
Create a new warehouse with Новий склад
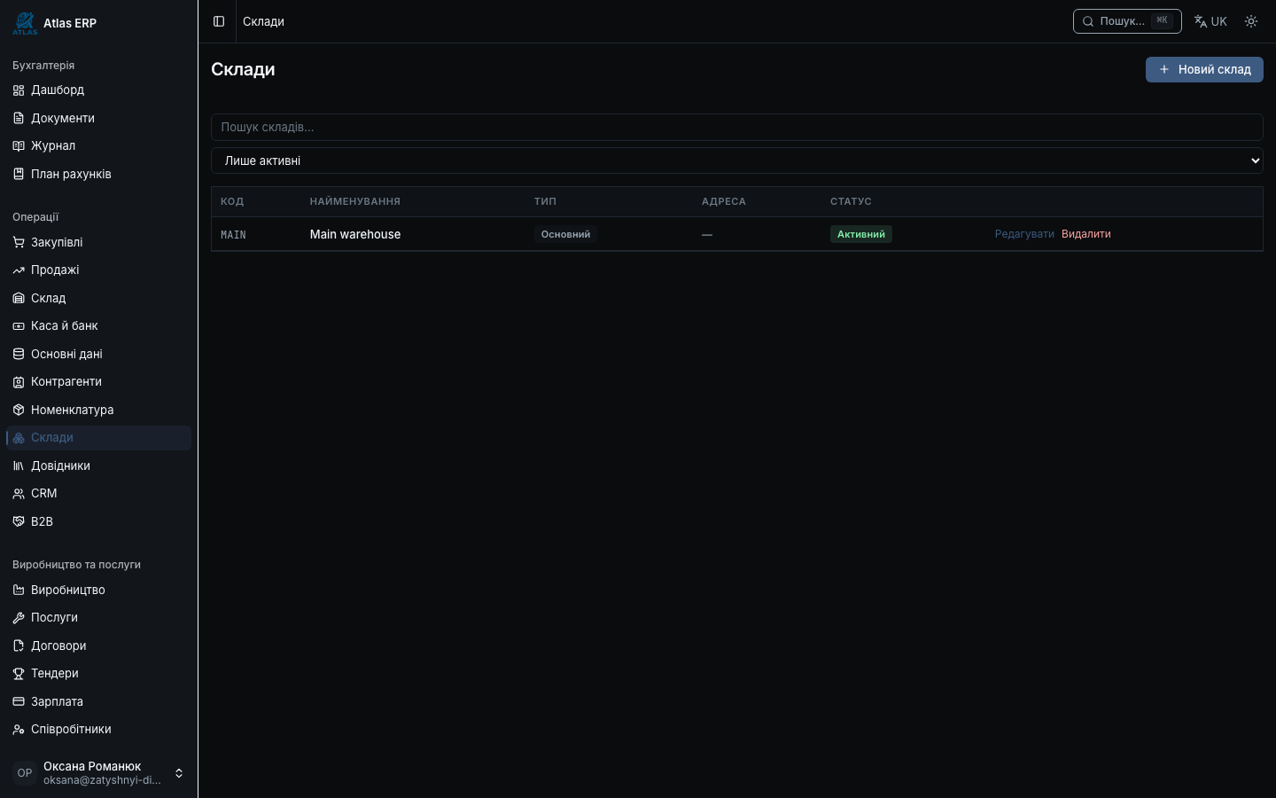pyautogui.click(x=1204, y=69)
